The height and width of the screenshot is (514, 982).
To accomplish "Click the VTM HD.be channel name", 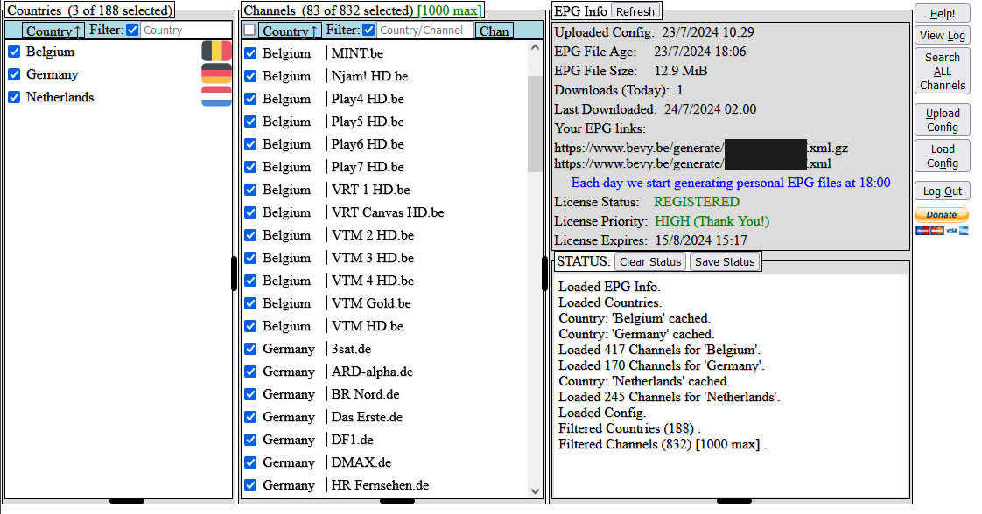I will click(368, 326).
